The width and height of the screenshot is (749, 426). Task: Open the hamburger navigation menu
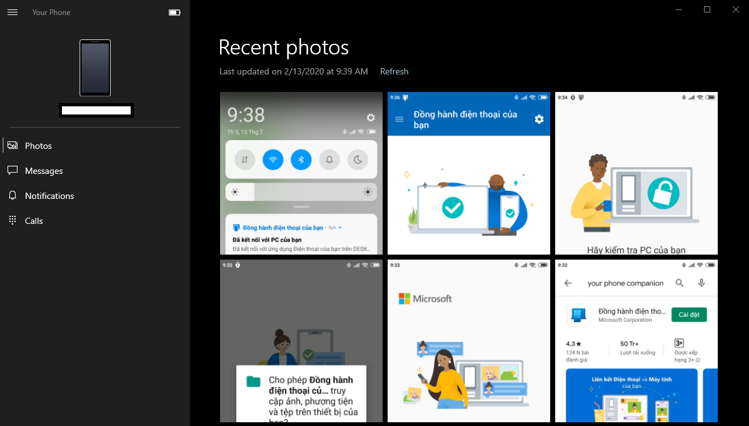(13, 13)
